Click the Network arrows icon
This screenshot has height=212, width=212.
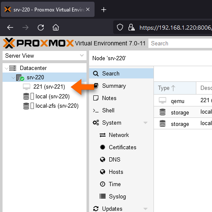103,135
